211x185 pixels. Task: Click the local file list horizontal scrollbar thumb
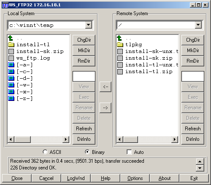click(22, 140)
